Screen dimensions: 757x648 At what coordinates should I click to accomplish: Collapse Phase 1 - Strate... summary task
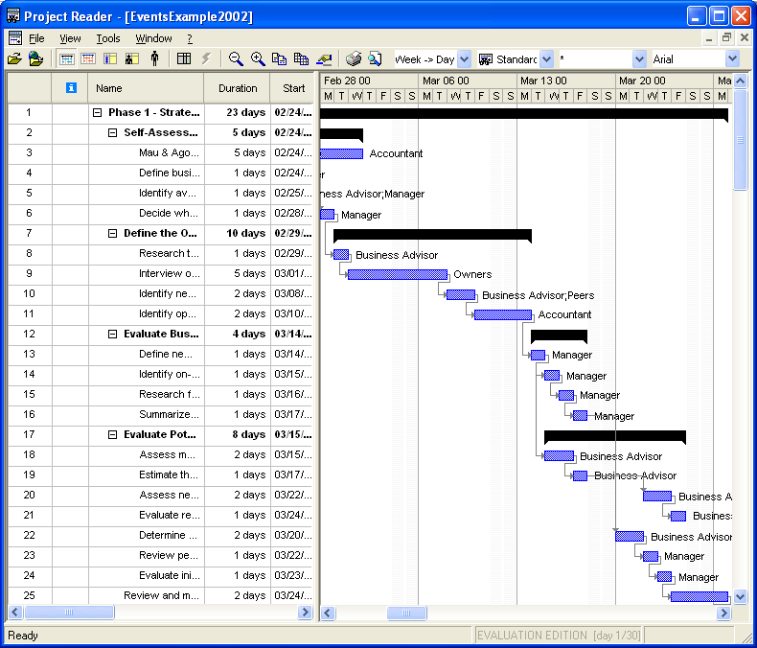pos(97,112)
